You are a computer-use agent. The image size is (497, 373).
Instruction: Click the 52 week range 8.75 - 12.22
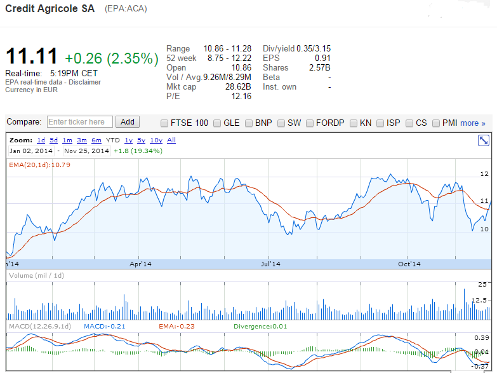[230, 58]
